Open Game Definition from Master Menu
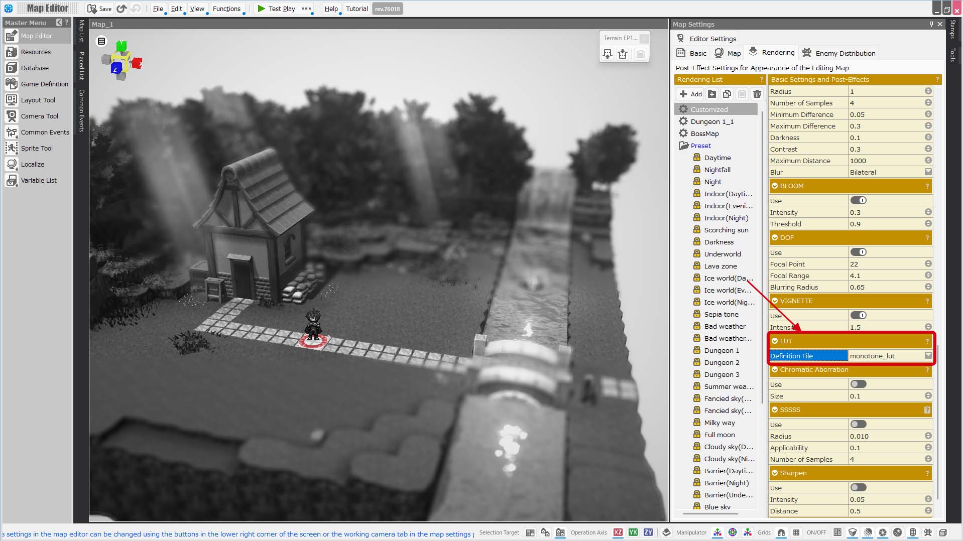Image resolution: width=963 pixels, height=541 pixels. click(x=36, y=84)
